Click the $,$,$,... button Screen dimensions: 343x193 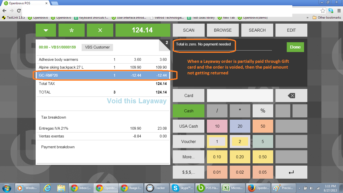(189, 172)
